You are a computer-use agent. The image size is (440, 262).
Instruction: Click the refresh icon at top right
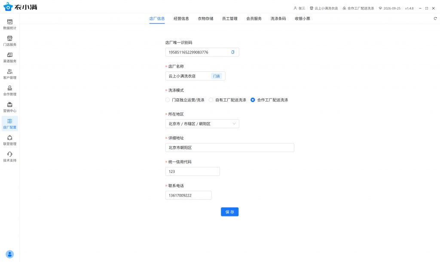point(435,18)
